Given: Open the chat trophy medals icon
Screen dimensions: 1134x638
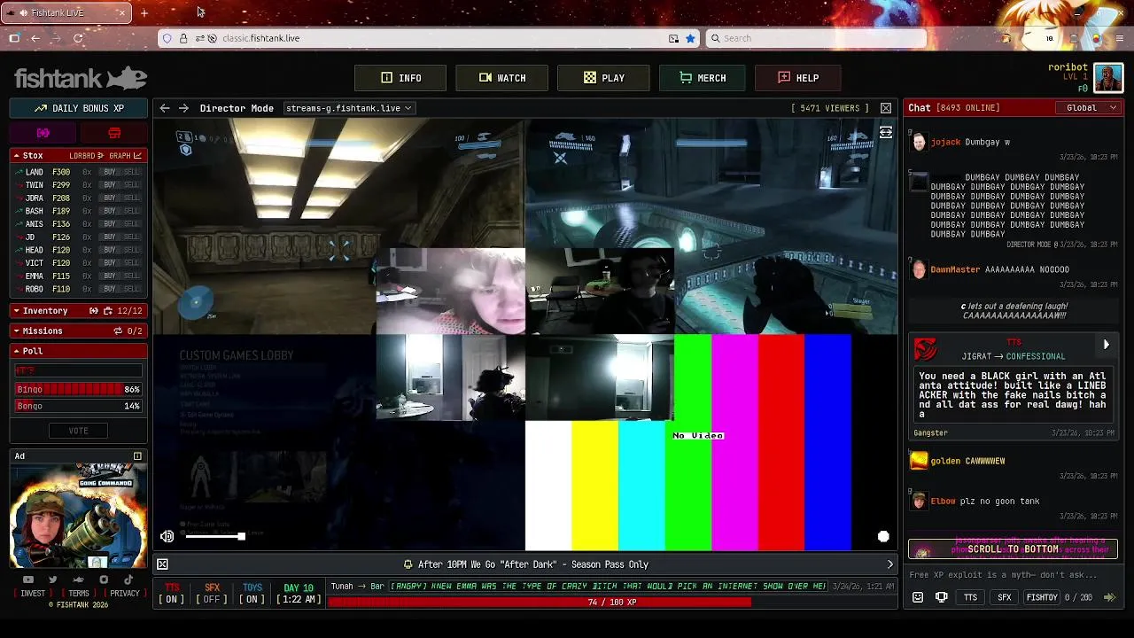Looking at the screenshot, I should pyautogui.click(x=942, y=598).
